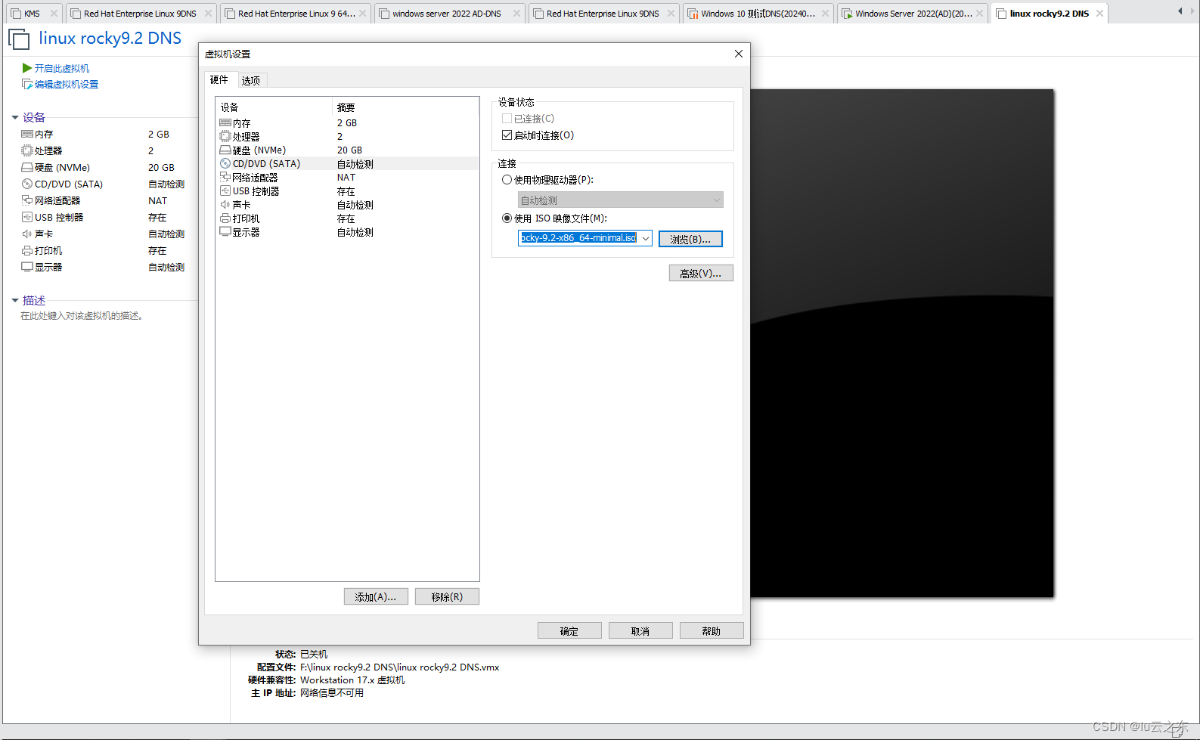
Task: Click USB controller icon in dialog list
Action: [x=225, y=190]
